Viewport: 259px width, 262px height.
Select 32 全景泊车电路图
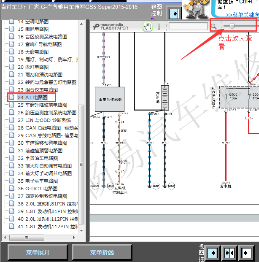pyautogui.click(x=38, y=158)
